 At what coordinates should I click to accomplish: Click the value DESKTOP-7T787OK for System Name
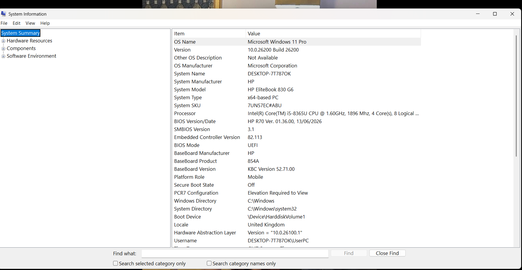pyautogui.click(x=269, y=74)
